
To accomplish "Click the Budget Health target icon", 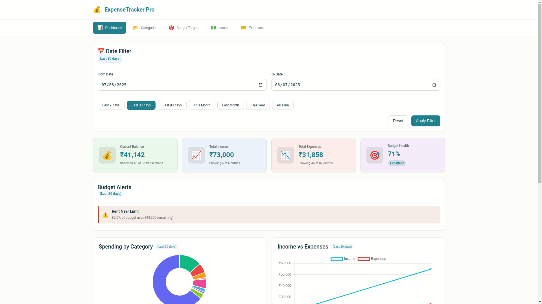I will (375, 155).
